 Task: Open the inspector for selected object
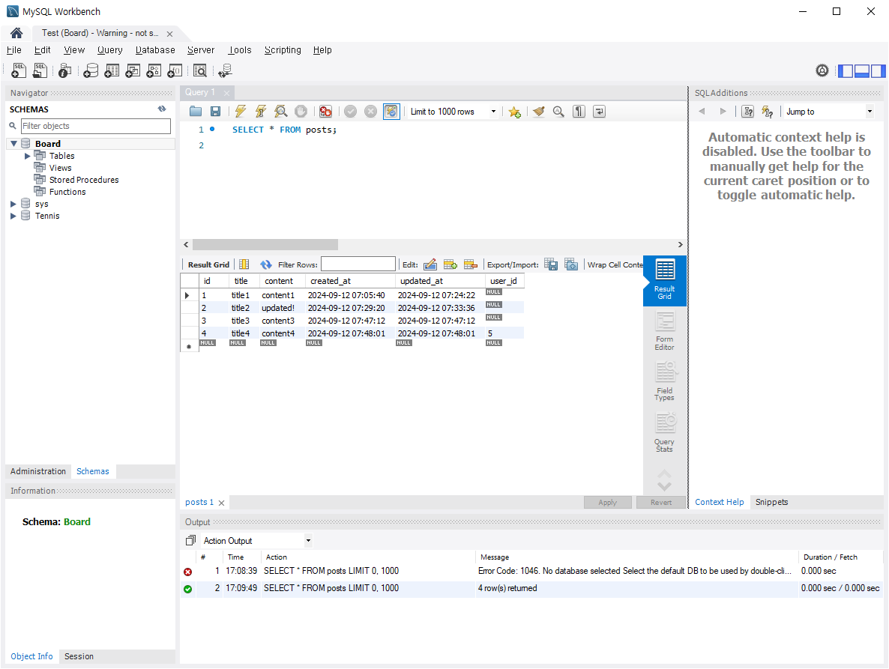tap(64, 70)
